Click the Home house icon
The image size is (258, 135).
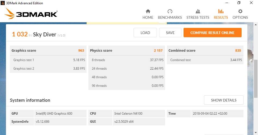[148, 11]
